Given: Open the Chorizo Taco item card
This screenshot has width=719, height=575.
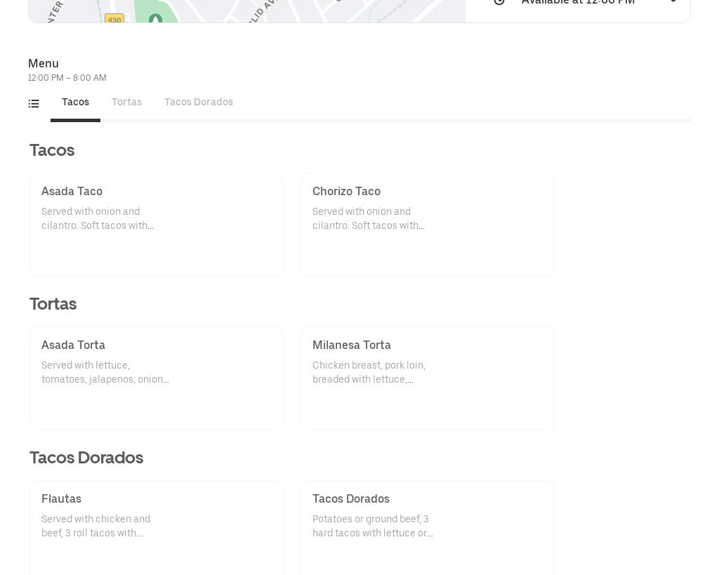Looking at the screenshot, I should [x=428, y=224].
